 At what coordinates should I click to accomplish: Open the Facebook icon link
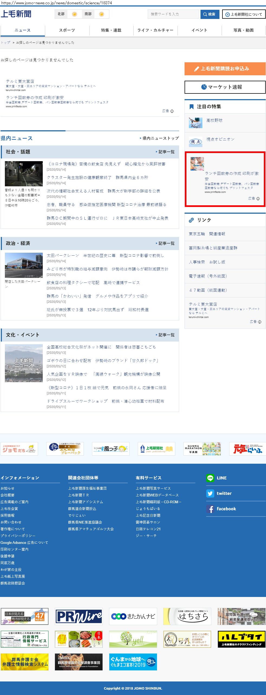pyautogui.click(x=210, y=509)
